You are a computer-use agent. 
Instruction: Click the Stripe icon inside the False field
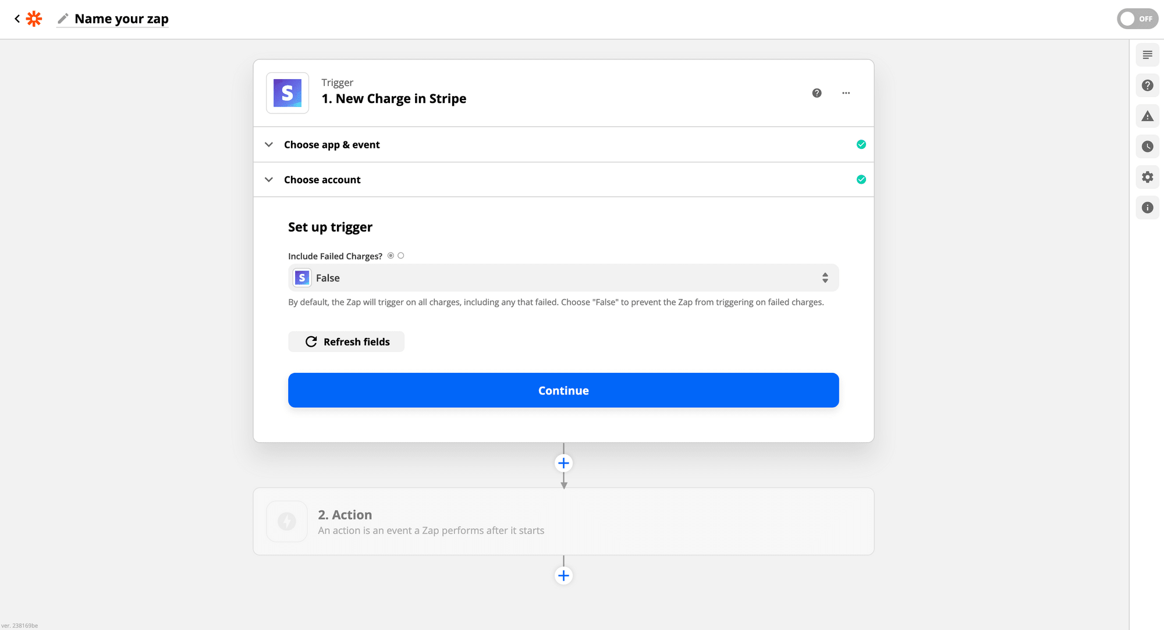click(302, 277)
